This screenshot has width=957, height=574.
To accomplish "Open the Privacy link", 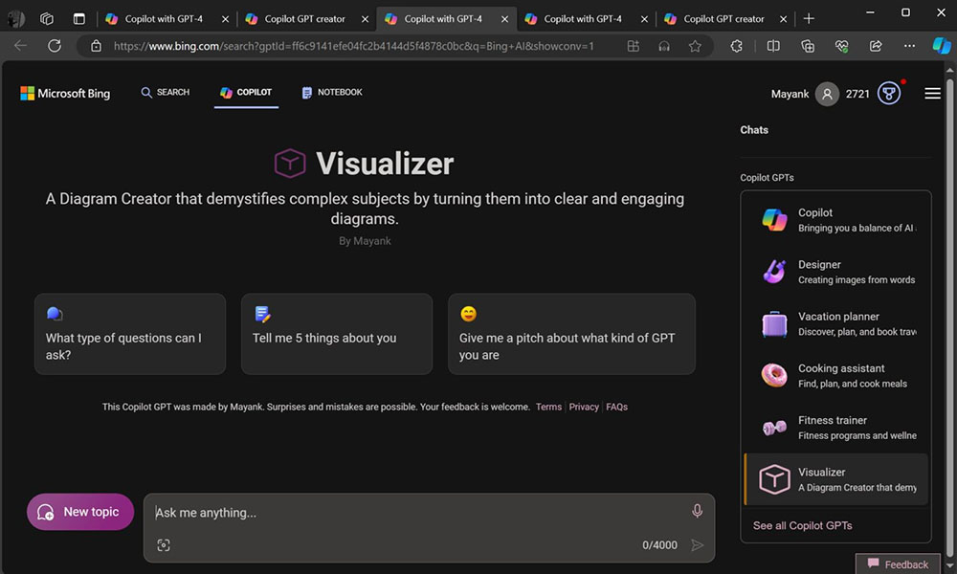I will pyautogui.click(x=584, y=407).
